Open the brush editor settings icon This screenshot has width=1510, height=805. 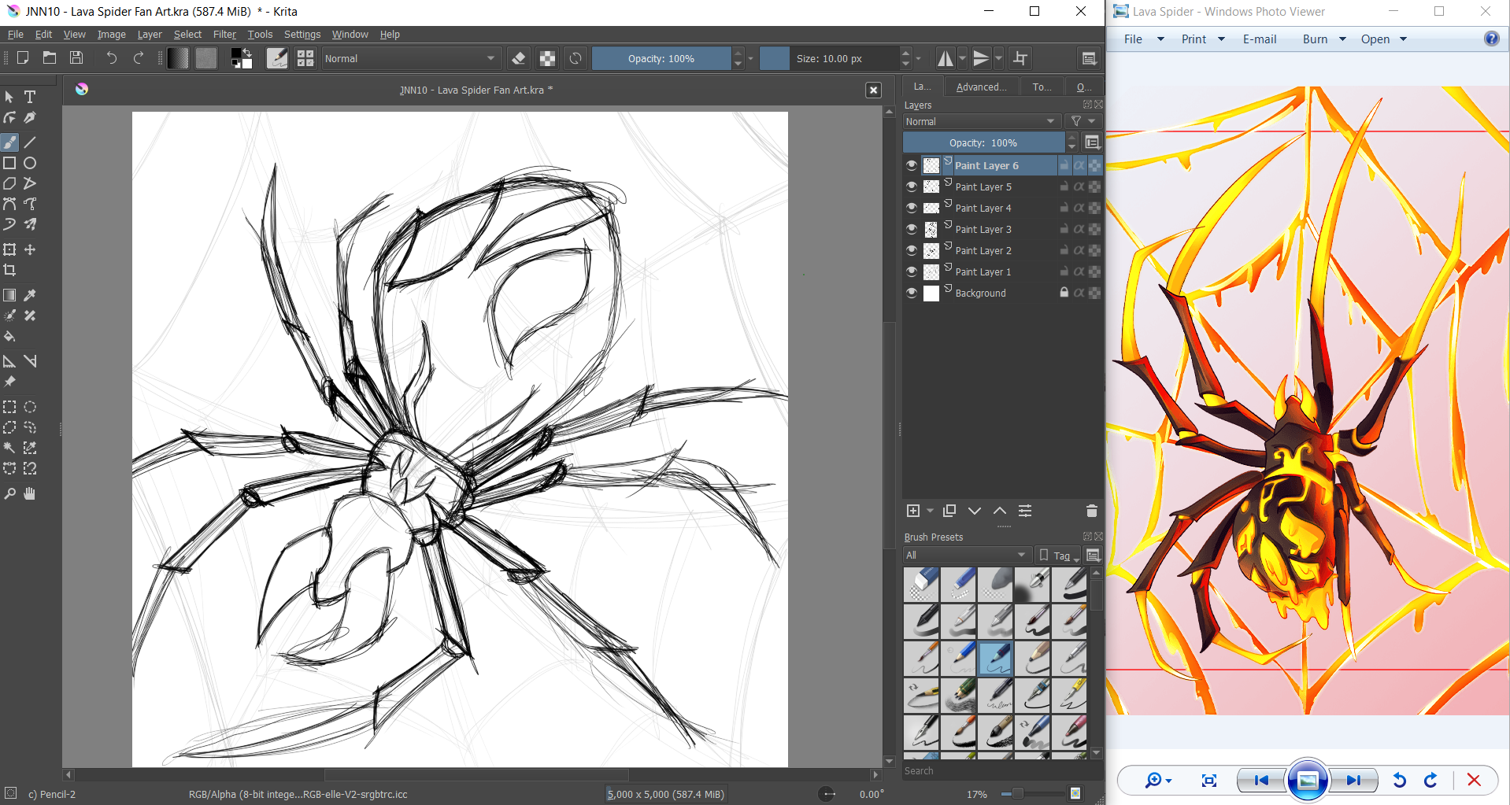pos(277,58)
